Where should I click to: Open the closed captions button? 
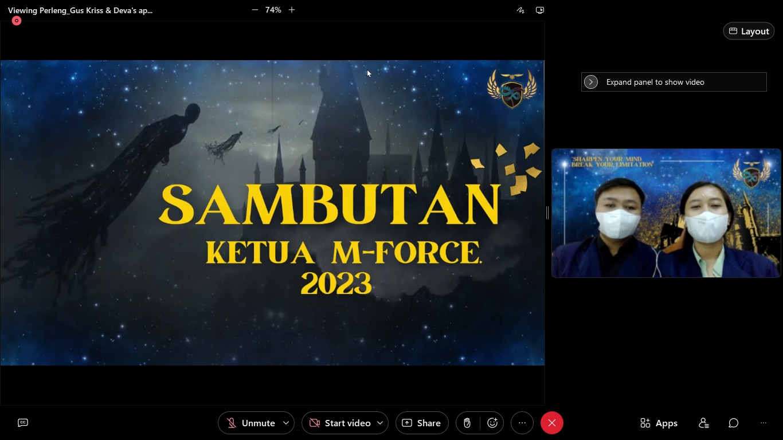tap(23, 423)
